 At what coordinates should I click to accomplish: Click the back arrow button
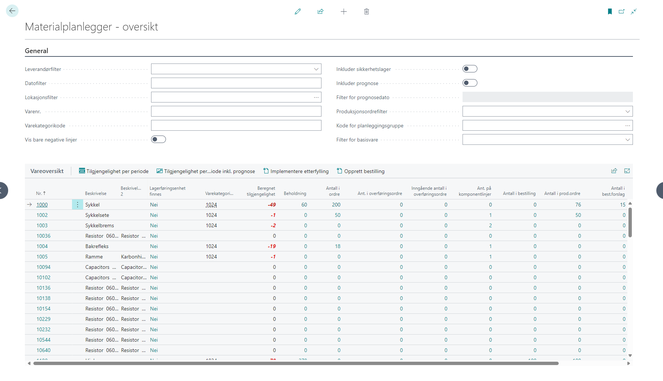tap(12, 11)
